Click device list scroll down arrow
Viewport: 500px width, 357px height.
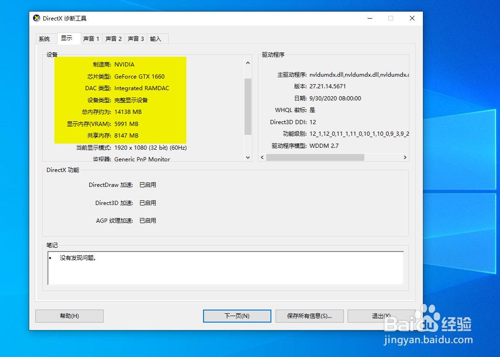pos(248,157)
